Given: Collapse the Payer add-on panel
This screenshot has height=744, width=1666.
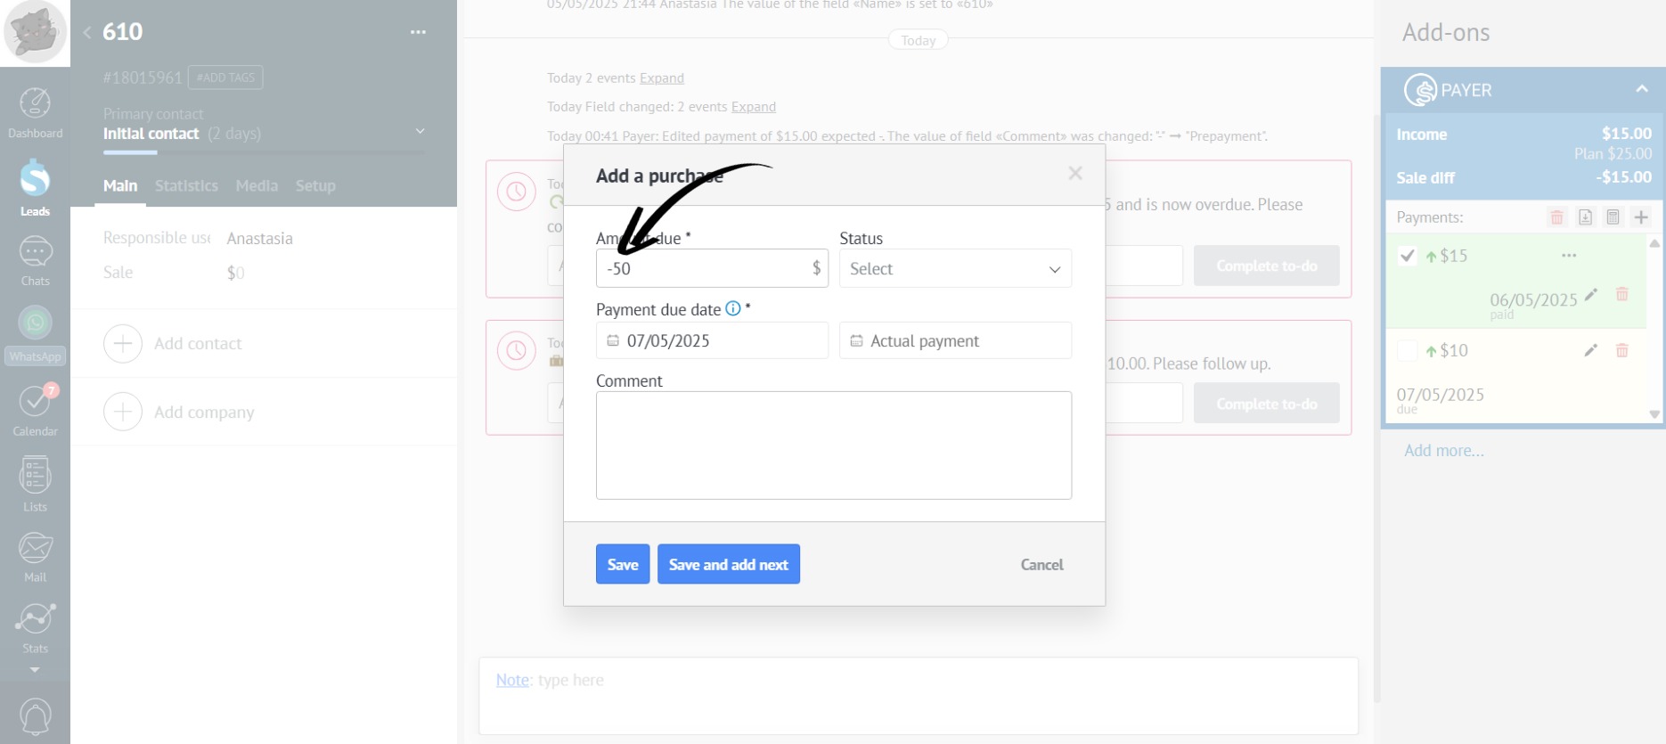Looking at the screenshot, I should [1641, 89].
